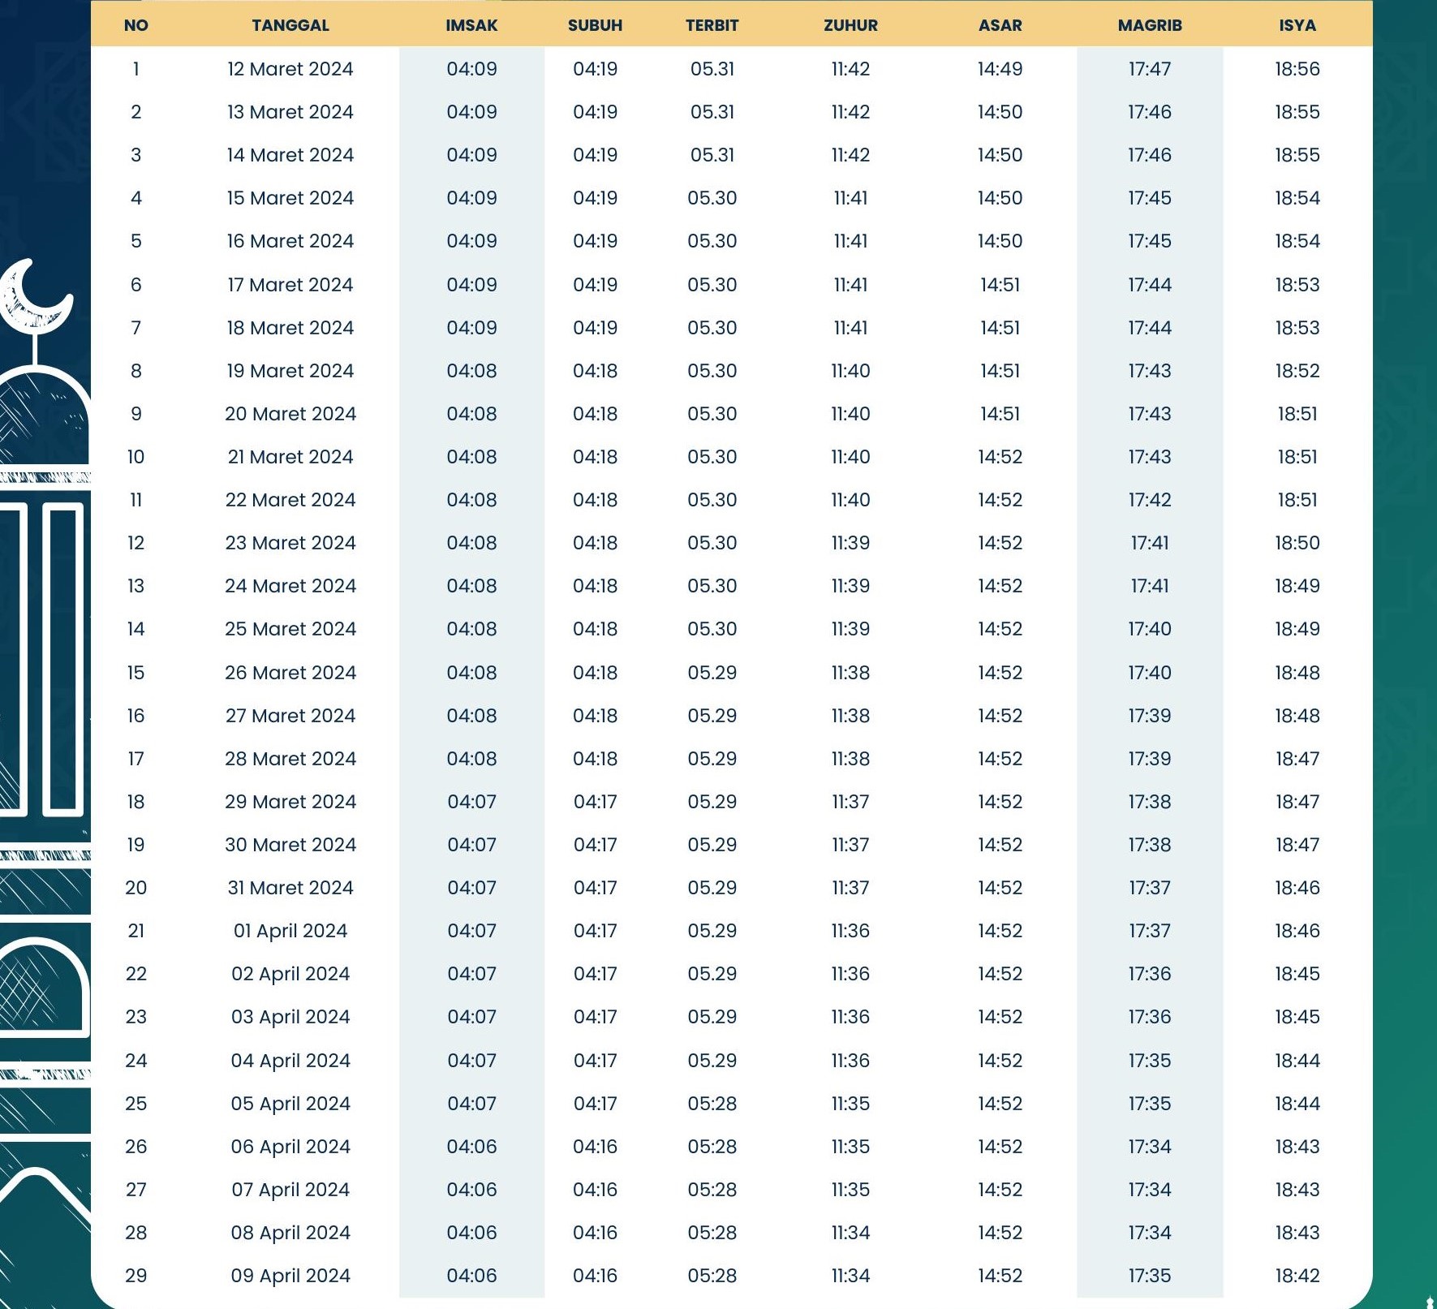Select the MAGRIB column header
1437x1309 pixels.
point(1149,25)
